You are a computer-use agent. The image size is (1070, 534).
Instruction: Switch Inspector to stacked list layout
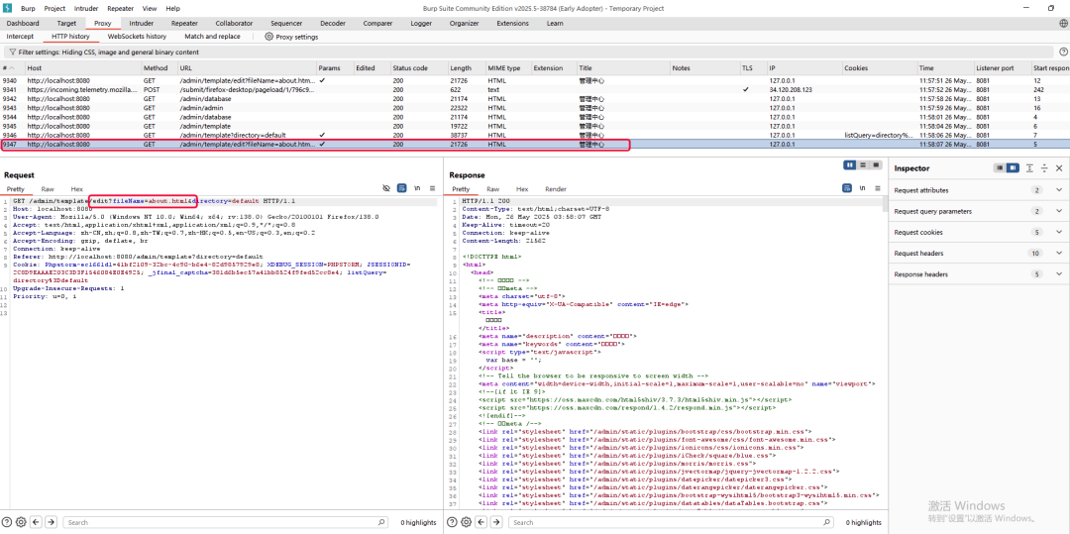1000,167
